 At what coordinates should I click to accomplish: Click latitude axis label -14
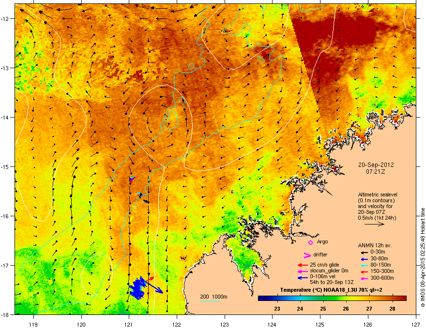point(5,117)
